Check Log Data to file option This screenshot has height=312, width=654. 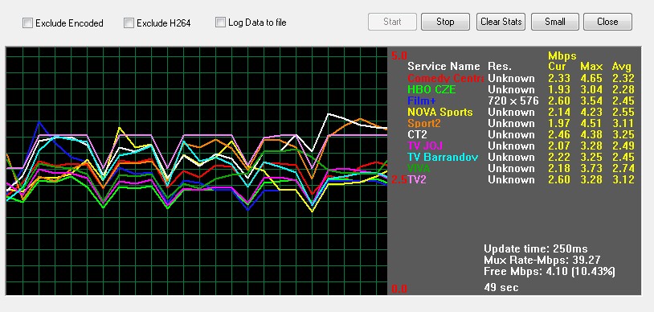click(220, 23)
